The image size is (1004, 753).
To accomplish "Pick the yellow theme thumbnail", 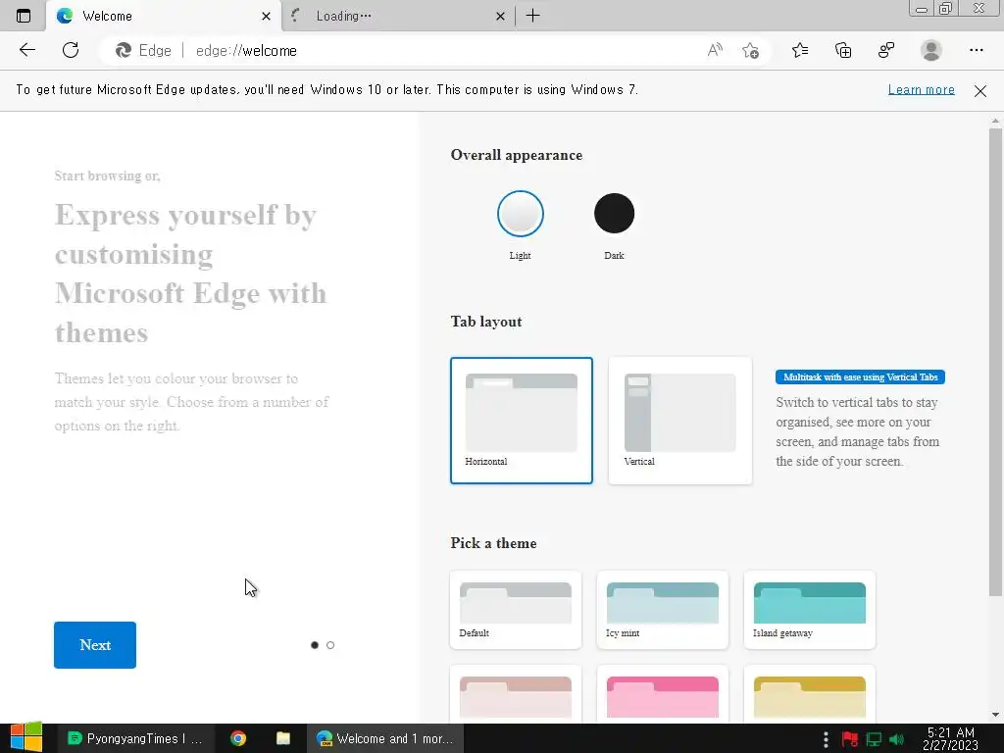I will tap(809, 695).
